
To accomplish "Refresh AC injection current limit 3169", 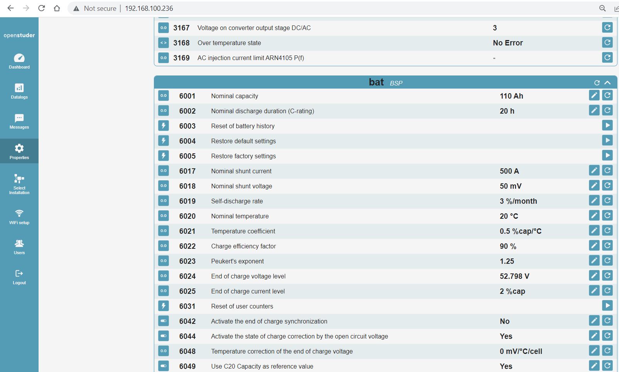I will [x=607, y=57].
